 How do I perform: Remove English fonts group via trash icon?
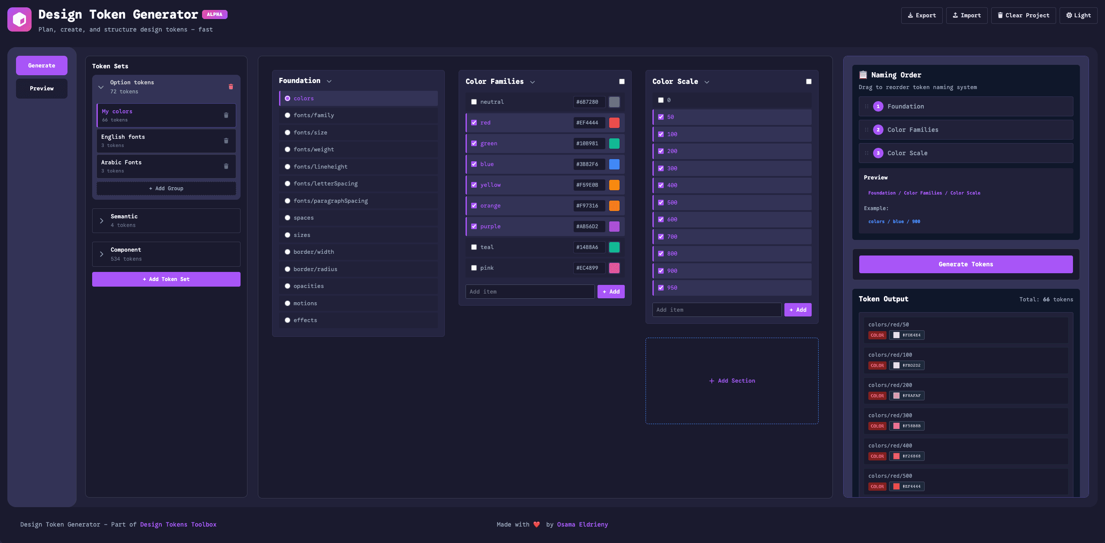click(x=226, y=141)
